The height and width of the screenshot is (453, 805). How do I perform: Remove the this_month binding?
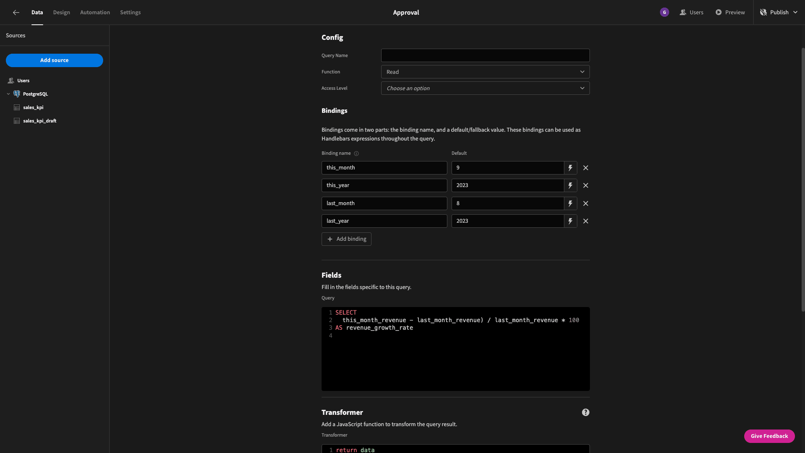(586, 168)
